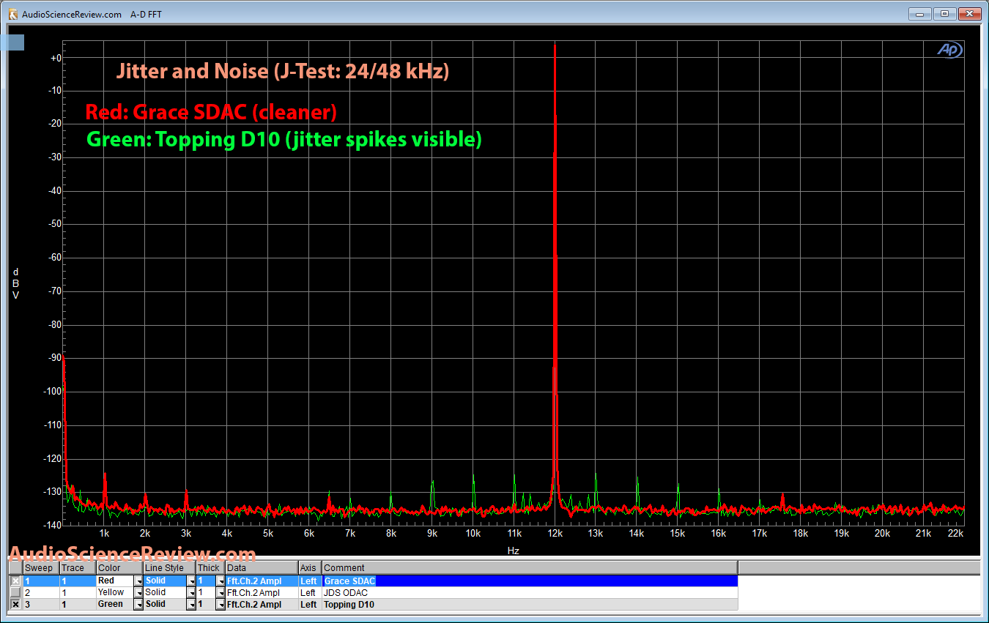This screenshot has height=623, width=989.
Task: Select the 'Topping D10' comment cell
Action: click(x=530, y=605)
